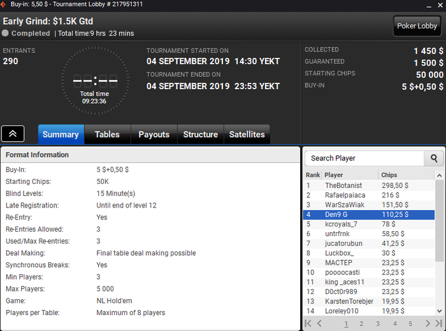Switch to the Payouts tab
446x331 pixels.
(154, 134)
